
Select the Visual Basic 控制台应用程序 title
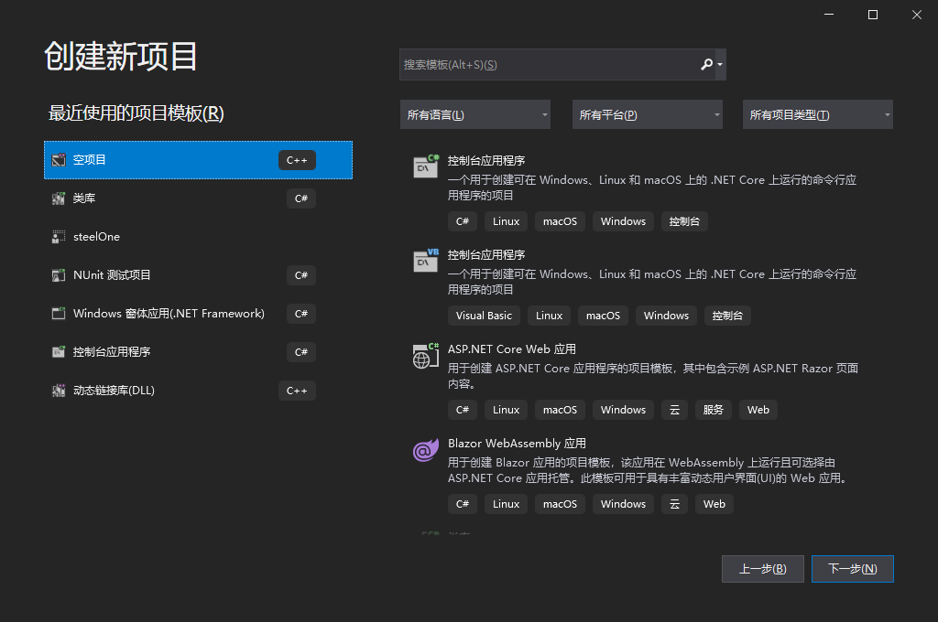[486, 255]
